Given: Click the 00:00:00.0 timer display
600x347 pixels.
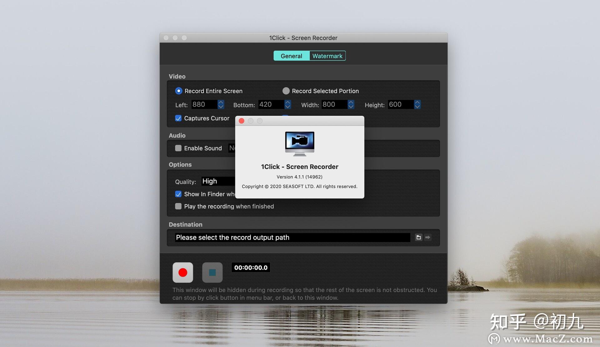Looking at the screenshot, I should point(251,267).
